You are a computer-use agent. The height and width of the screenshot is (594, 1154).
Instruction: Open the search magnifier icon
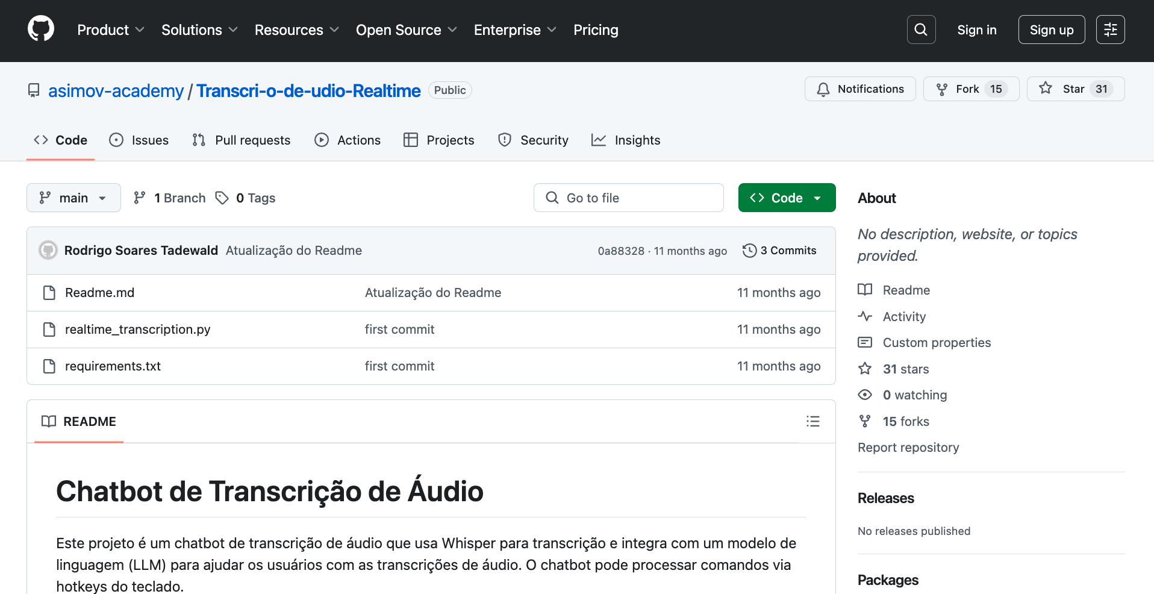pos(921,30)
